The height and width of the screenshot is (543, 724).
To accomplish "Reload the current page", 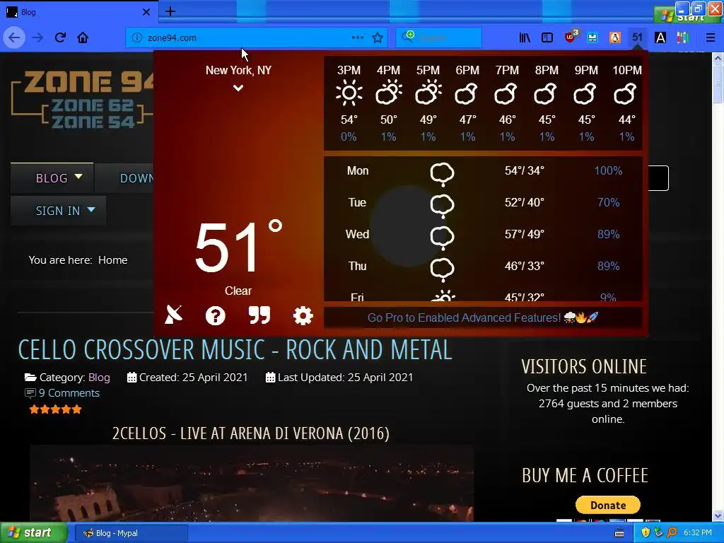I will tap(60, 38).
